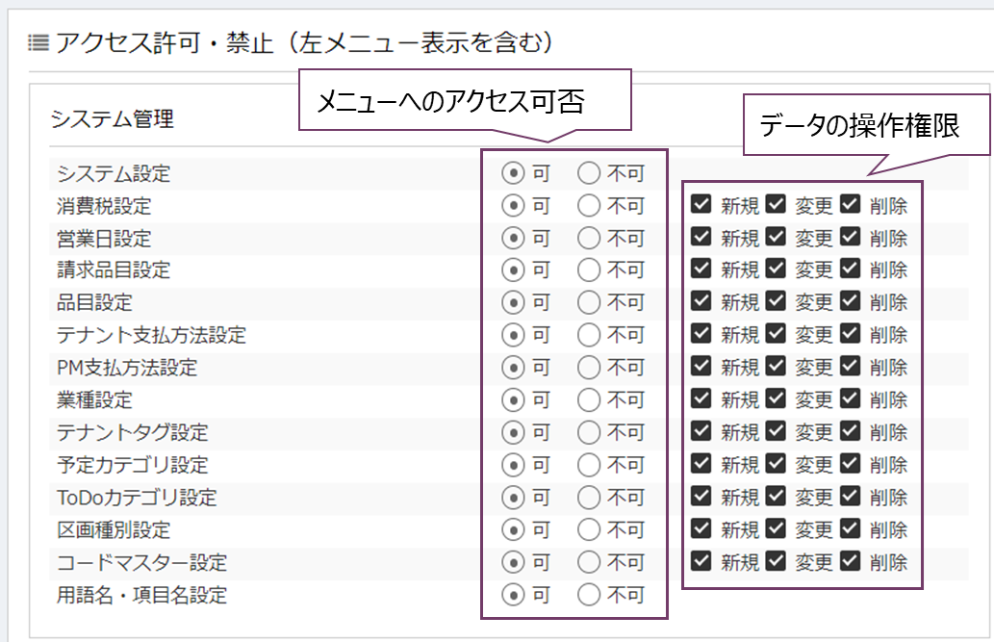This screenshot has height=642, width=994.
Task: Click the list icon beside アクセス許可・禁止 heading
Action: 38,42
